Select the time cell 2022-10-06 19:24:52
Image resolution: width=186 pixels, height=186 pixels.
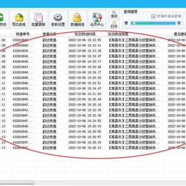[85, 121]
